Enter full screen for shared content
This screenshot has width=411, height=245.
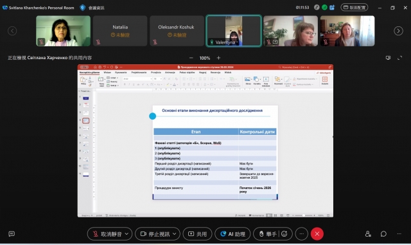[399, 58]
